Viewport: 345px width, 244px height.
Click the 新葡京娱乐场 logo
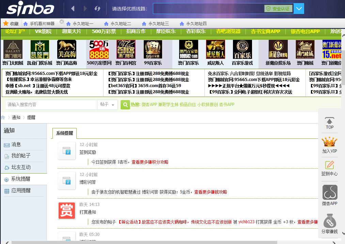point(278,49)
